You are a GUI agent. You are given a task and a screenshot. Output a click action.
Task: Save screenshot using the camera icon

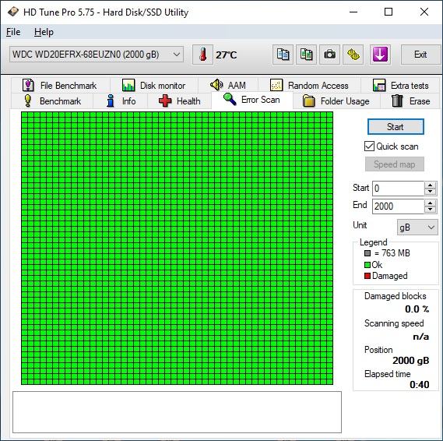(329, 55)
